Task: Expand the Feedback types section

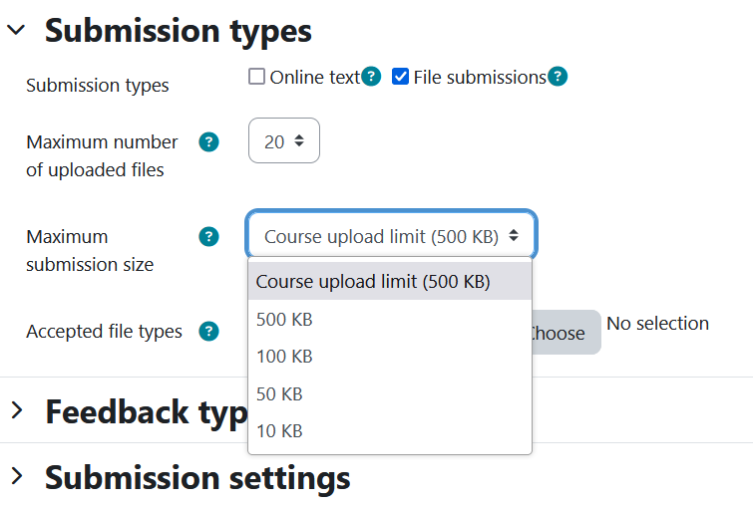Action: (x=17, y=410)
